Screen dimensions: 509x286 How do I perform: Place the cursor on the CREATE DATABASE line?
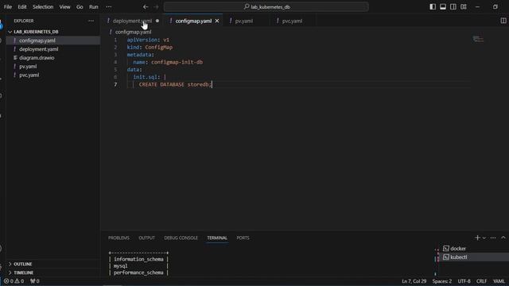(x=175, y=85)
